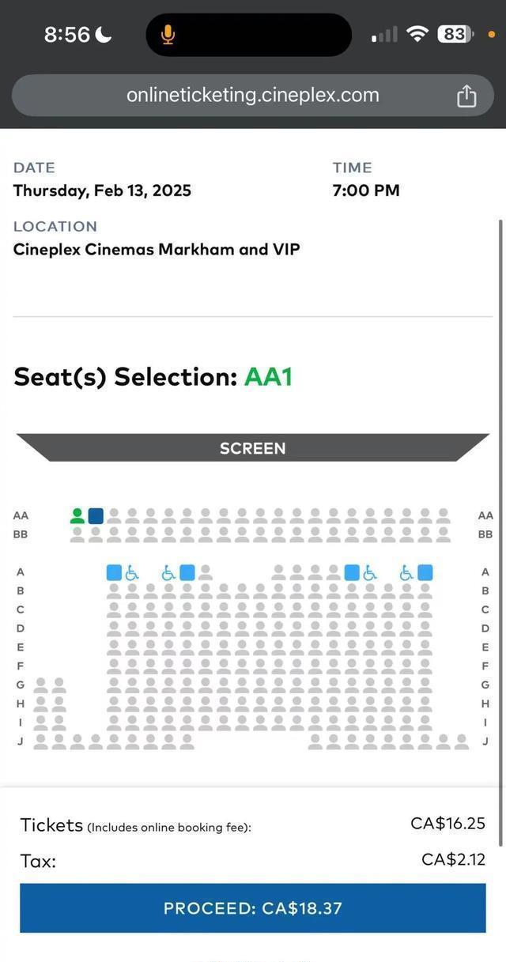Deselect the green selected seat in row AA
The width and height of the screenshot is (506, 962).
click(x=77, y=516)
